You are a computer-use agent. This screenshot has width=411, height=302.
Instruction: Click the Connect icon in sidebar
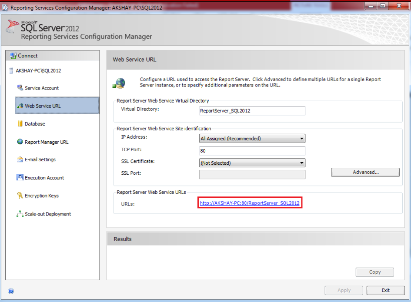(x=13, y=56)
